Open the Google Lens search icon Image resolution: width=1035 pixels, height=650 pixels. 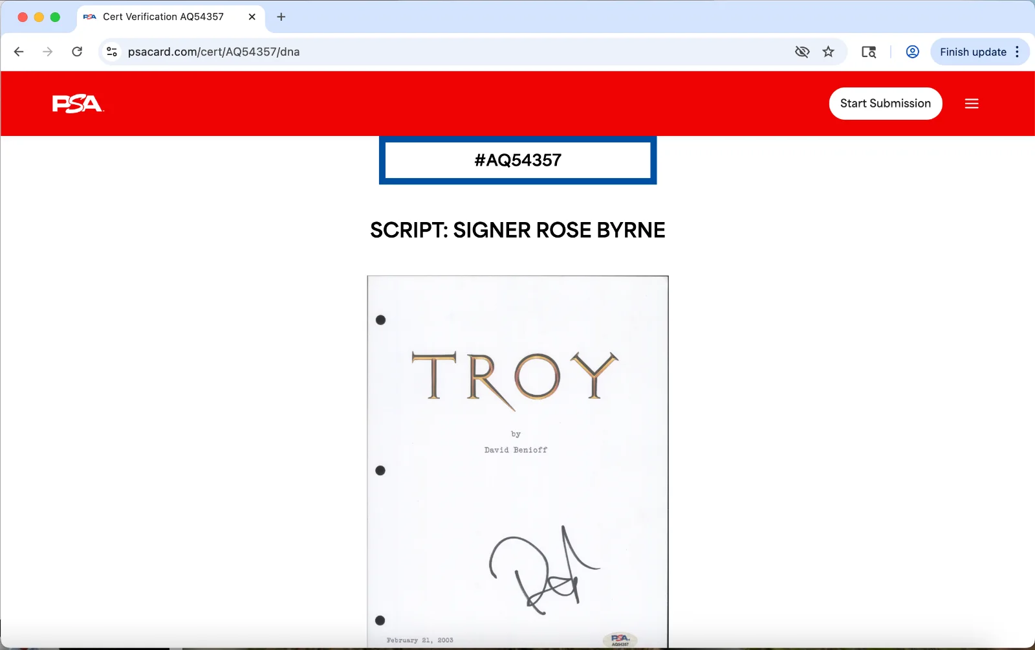click(x=869, y=52)
